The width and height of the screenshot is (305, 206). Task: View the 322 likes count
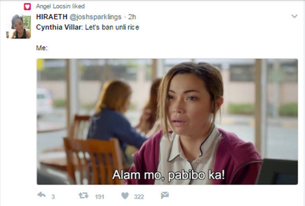coord(139,197)
